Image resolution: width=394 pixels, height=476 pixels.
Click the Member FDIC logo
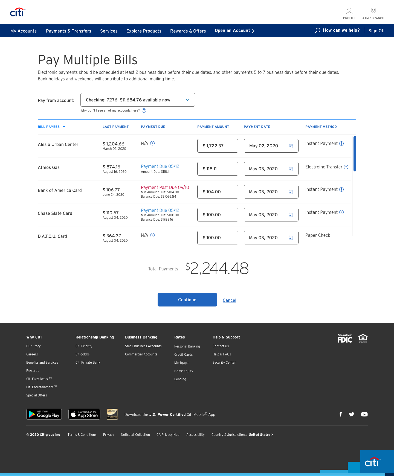click(x=345, y=338)
